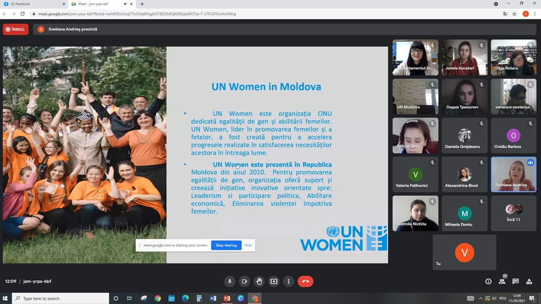Select Ludmila Nichita video tile
The width and height of the screenshot is (541, 304).
(x=415, y=213)
